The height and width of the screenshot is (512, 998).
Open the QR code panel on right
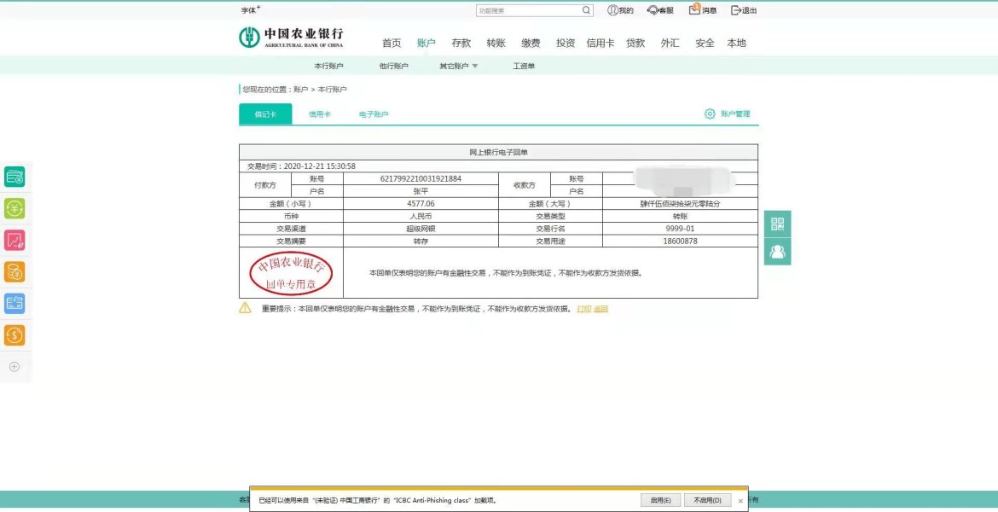tap(777, 224)
